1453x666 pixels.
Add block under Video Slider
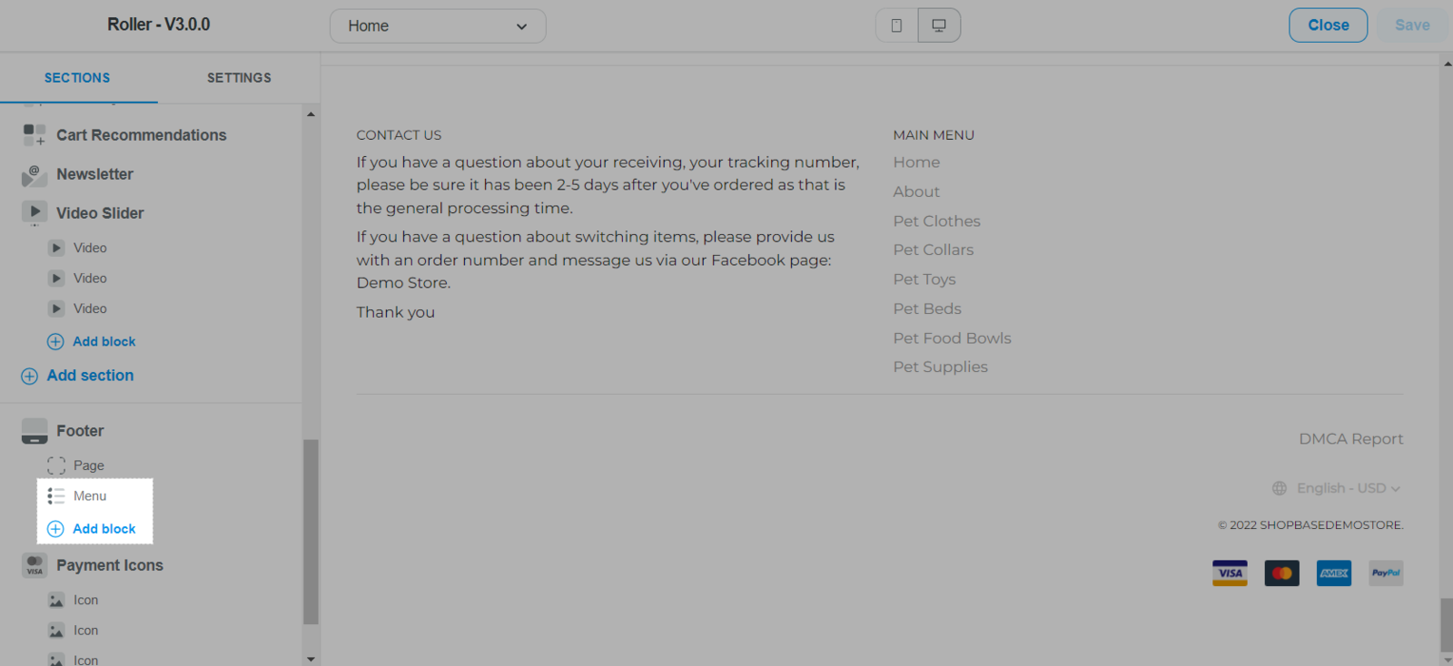click(x=104, y=342)
